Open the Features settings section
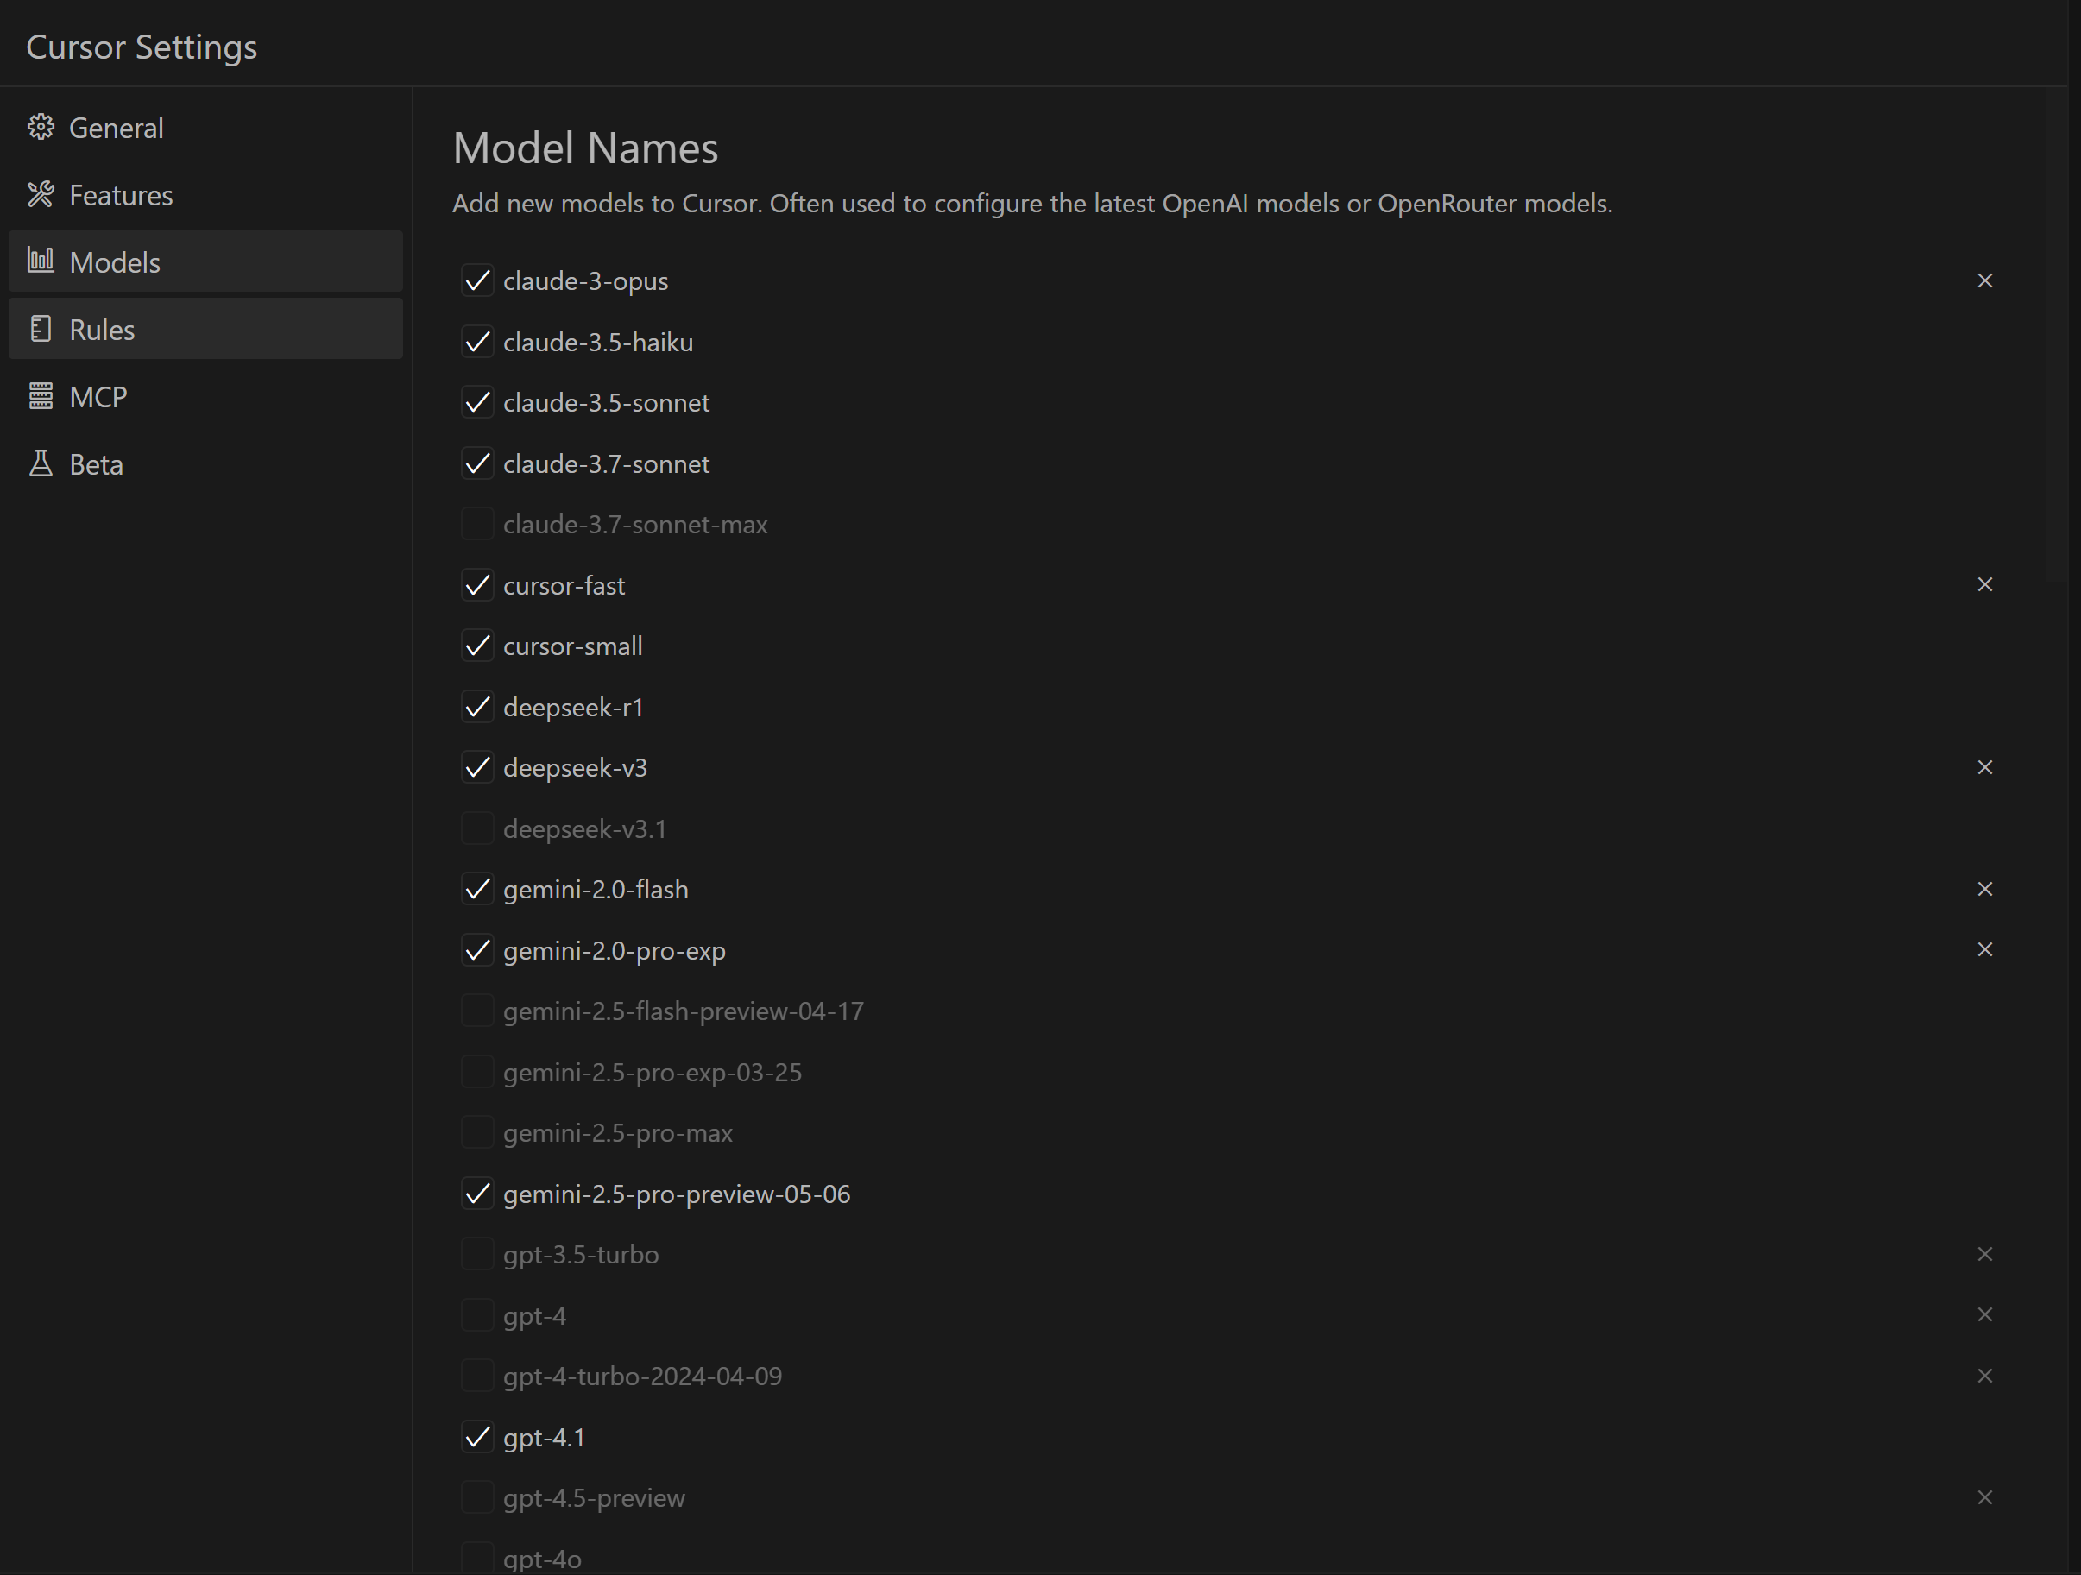 pyautogui.click(x=205, y=195)
